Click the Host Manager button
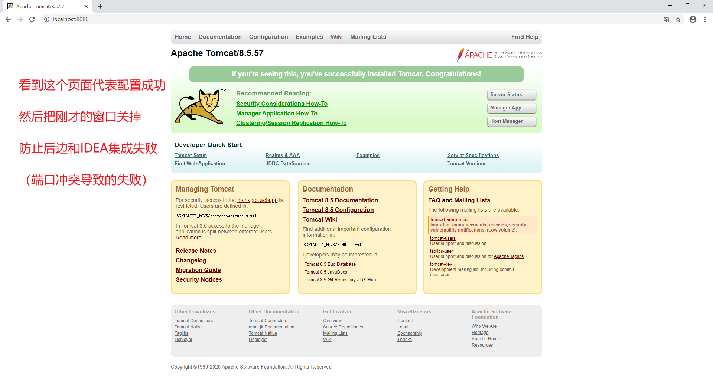Screen dimensions: 713x386 coord(511,121)
